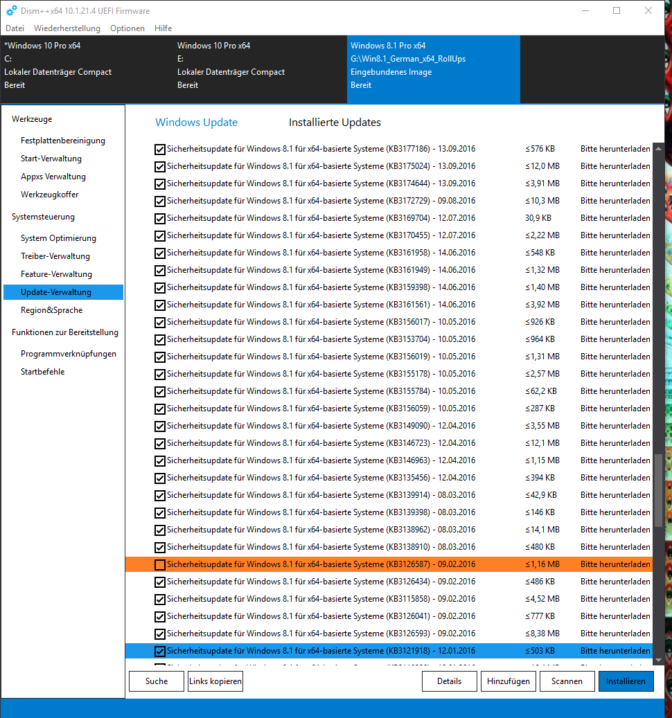
Task: Open Startbefehle in the sidebar
Action: 42,372
